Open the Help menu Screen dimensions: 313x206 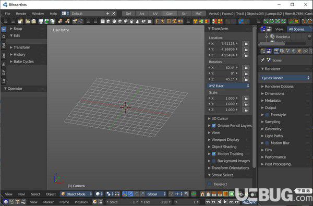pos(53,14)
